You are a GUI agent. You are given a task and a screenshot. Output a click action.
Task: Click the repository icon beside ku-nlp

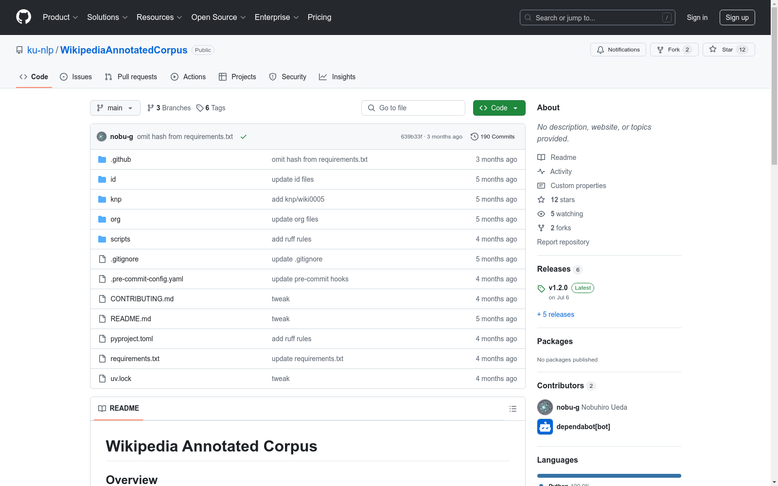coord(19,50)
